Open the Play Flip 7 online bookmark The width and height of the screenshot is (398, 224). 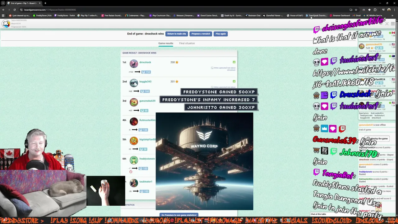point(88,16)
